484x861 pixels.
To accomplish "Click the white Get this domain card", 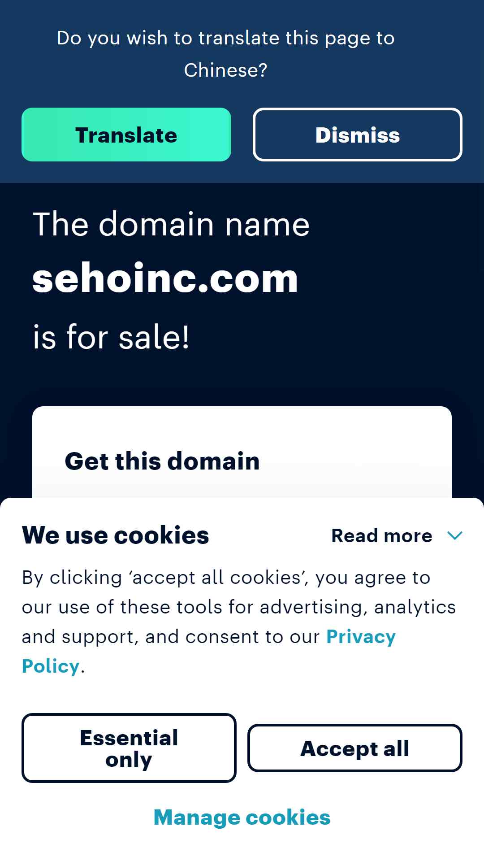I will (242, 452).
